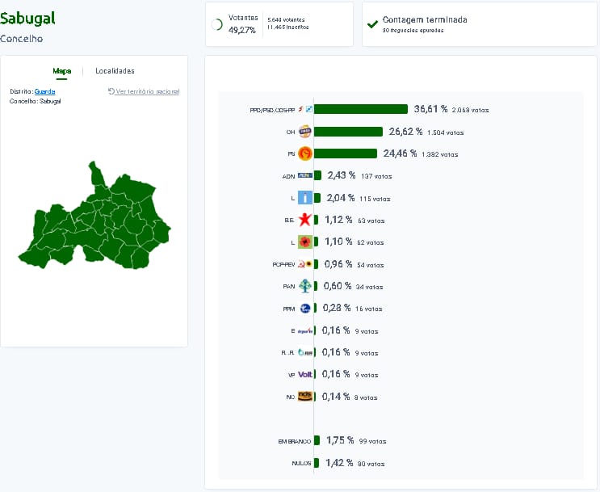The height and width of the screenshot is (492, 600).
Task: Open the Localidades tab
Action: (115, 71)
